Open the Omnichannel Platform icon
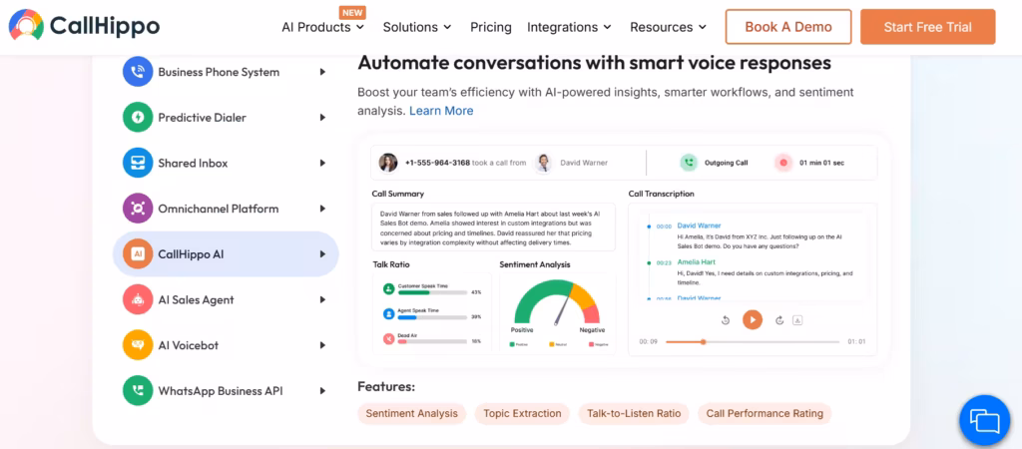The width and height of the screenshot is (1022, 449). [x=138, y=209]
